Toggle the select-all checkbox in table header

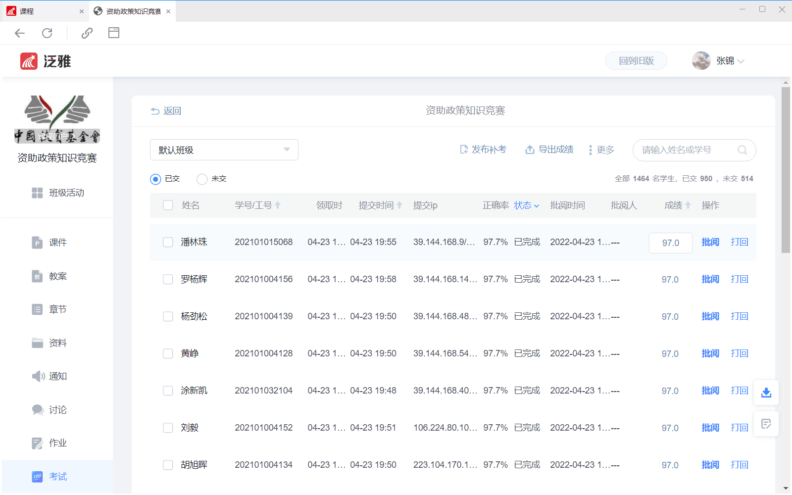168,205
